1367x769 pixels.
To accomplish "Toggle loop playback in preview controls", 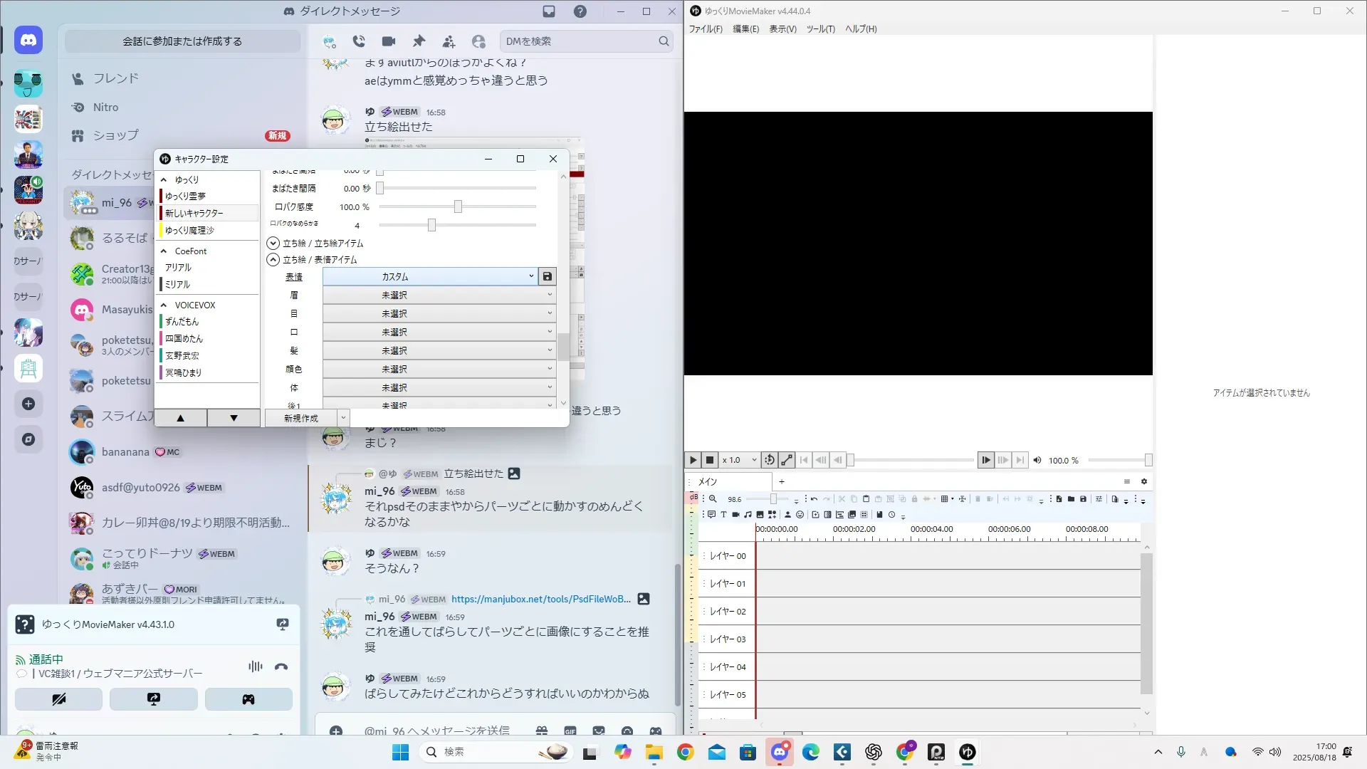I will tap(769, 460).
